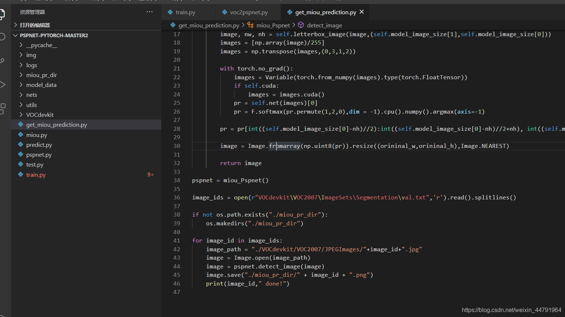
Task: Click Python file icon of train.py in explorer
Action: coord(21,175)
